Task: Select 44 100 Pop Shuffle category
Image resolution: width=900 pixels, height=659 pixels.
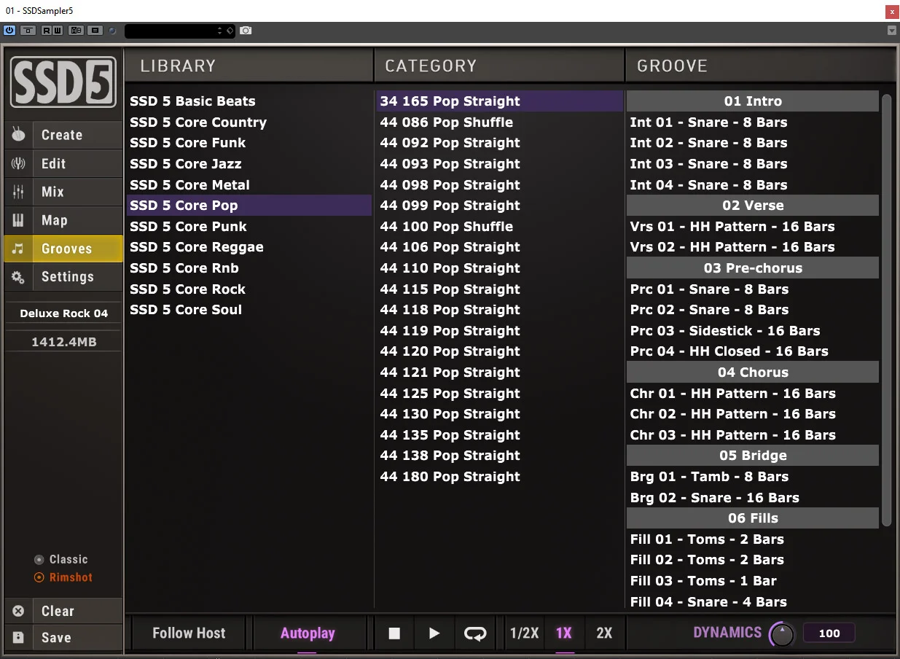Action: (499, 227)
